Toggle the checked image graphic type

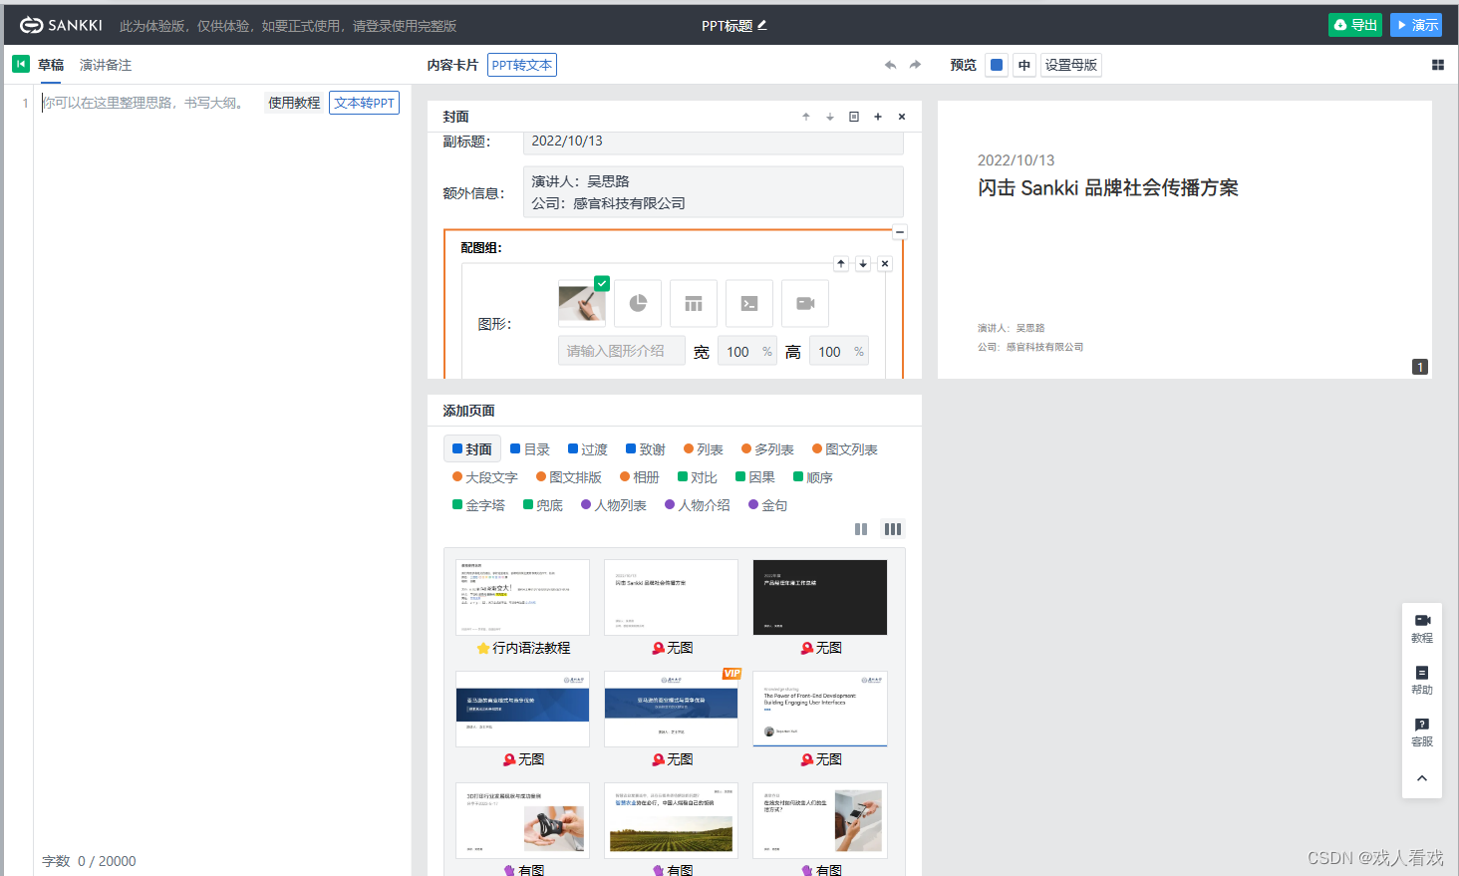pos(582,303)
